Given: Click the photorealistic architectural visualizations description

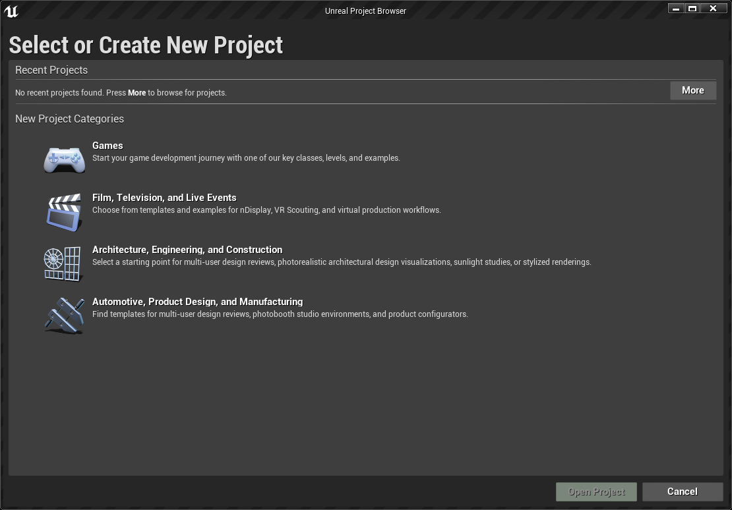Looking at the screenshot, I should coord(342,262).
